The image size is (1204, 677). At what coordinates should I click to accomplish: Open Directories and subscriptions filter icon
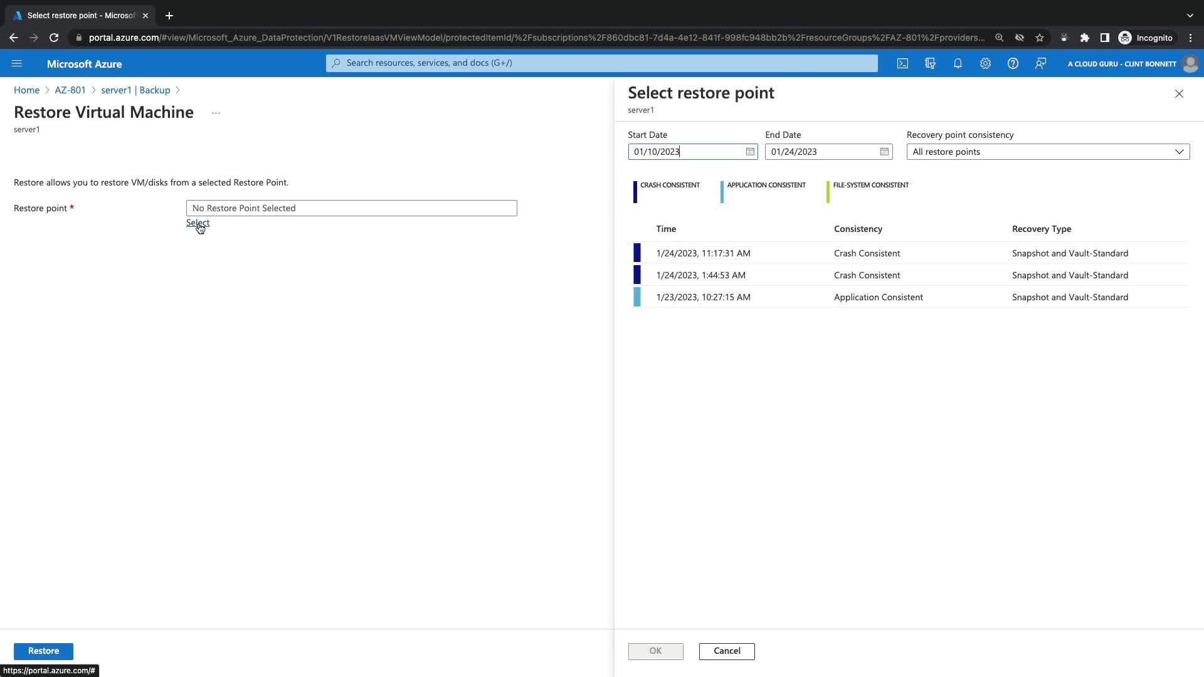pyautogui.click(x=930, y=63)
